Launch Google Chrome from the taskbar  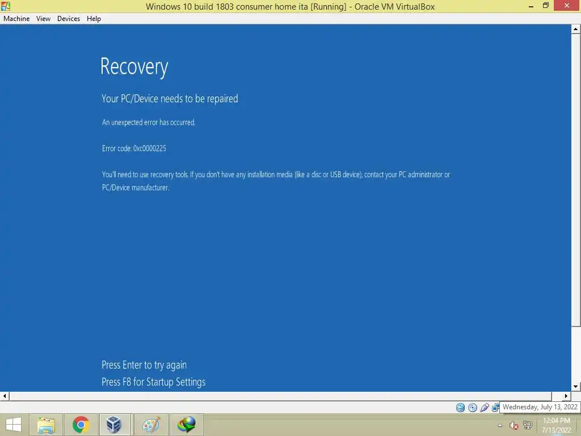[x=81, y=425]
